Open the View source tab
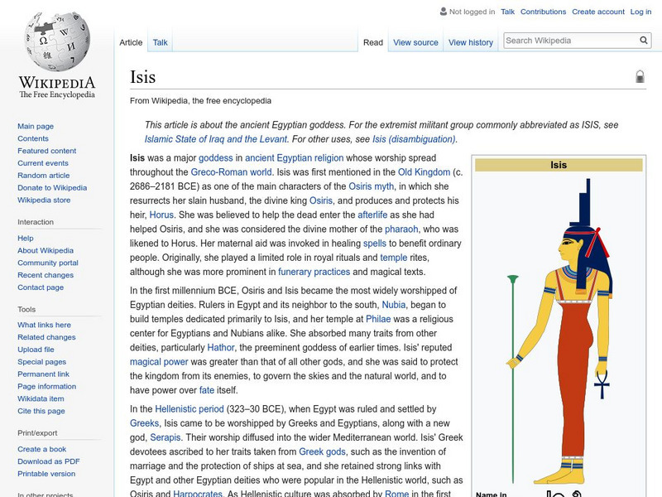The image size is (662, 497). 415,42
